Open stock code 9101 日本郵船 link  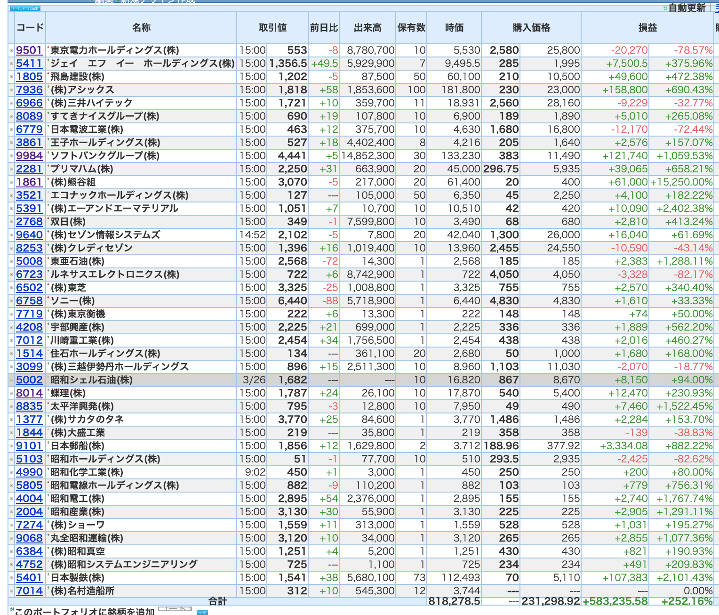coord(29,446)
